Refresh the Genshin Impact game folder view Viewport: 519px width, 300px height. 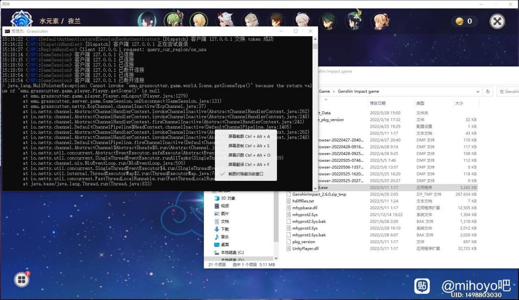pos(488,92)
